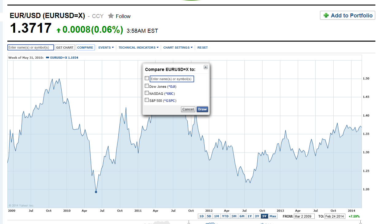Click the toolbar symbol search field
This screenshot has height=224, width=380.
coord(31,47)
